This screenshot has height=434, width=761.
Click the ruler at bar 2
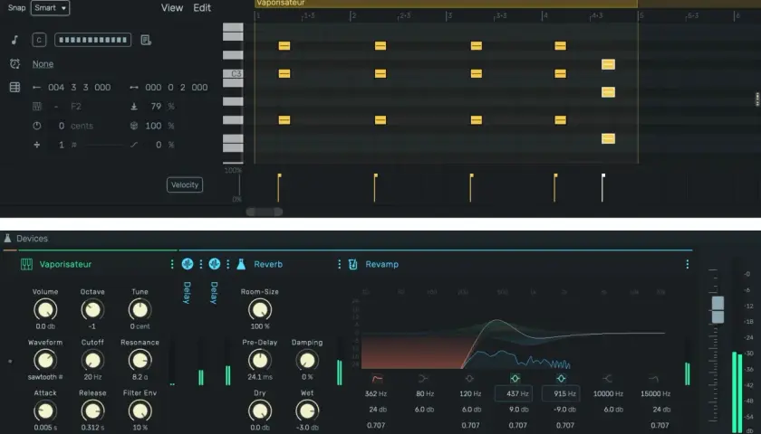pyautogui.click(x=352, y=16)
